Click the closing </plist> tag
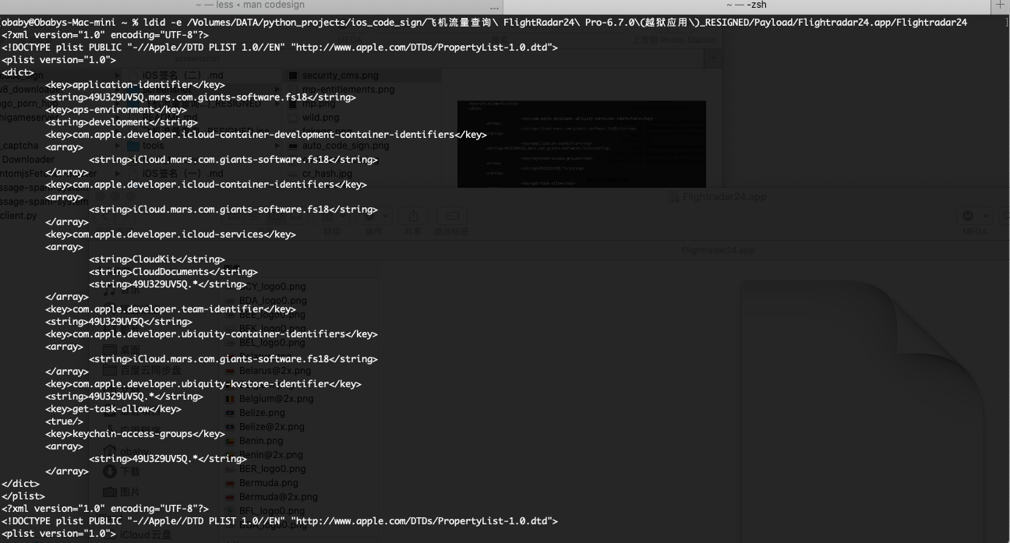1010x543 pixels. pyautogui.click(x=23, y=496)
